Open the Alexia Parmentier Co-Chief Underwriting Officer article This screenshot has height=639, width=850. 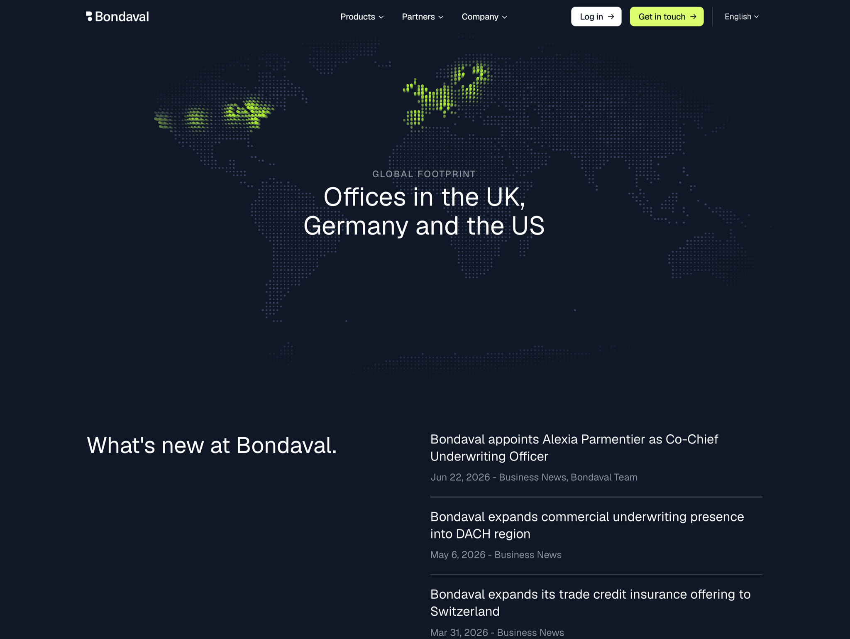pos(574,448)
